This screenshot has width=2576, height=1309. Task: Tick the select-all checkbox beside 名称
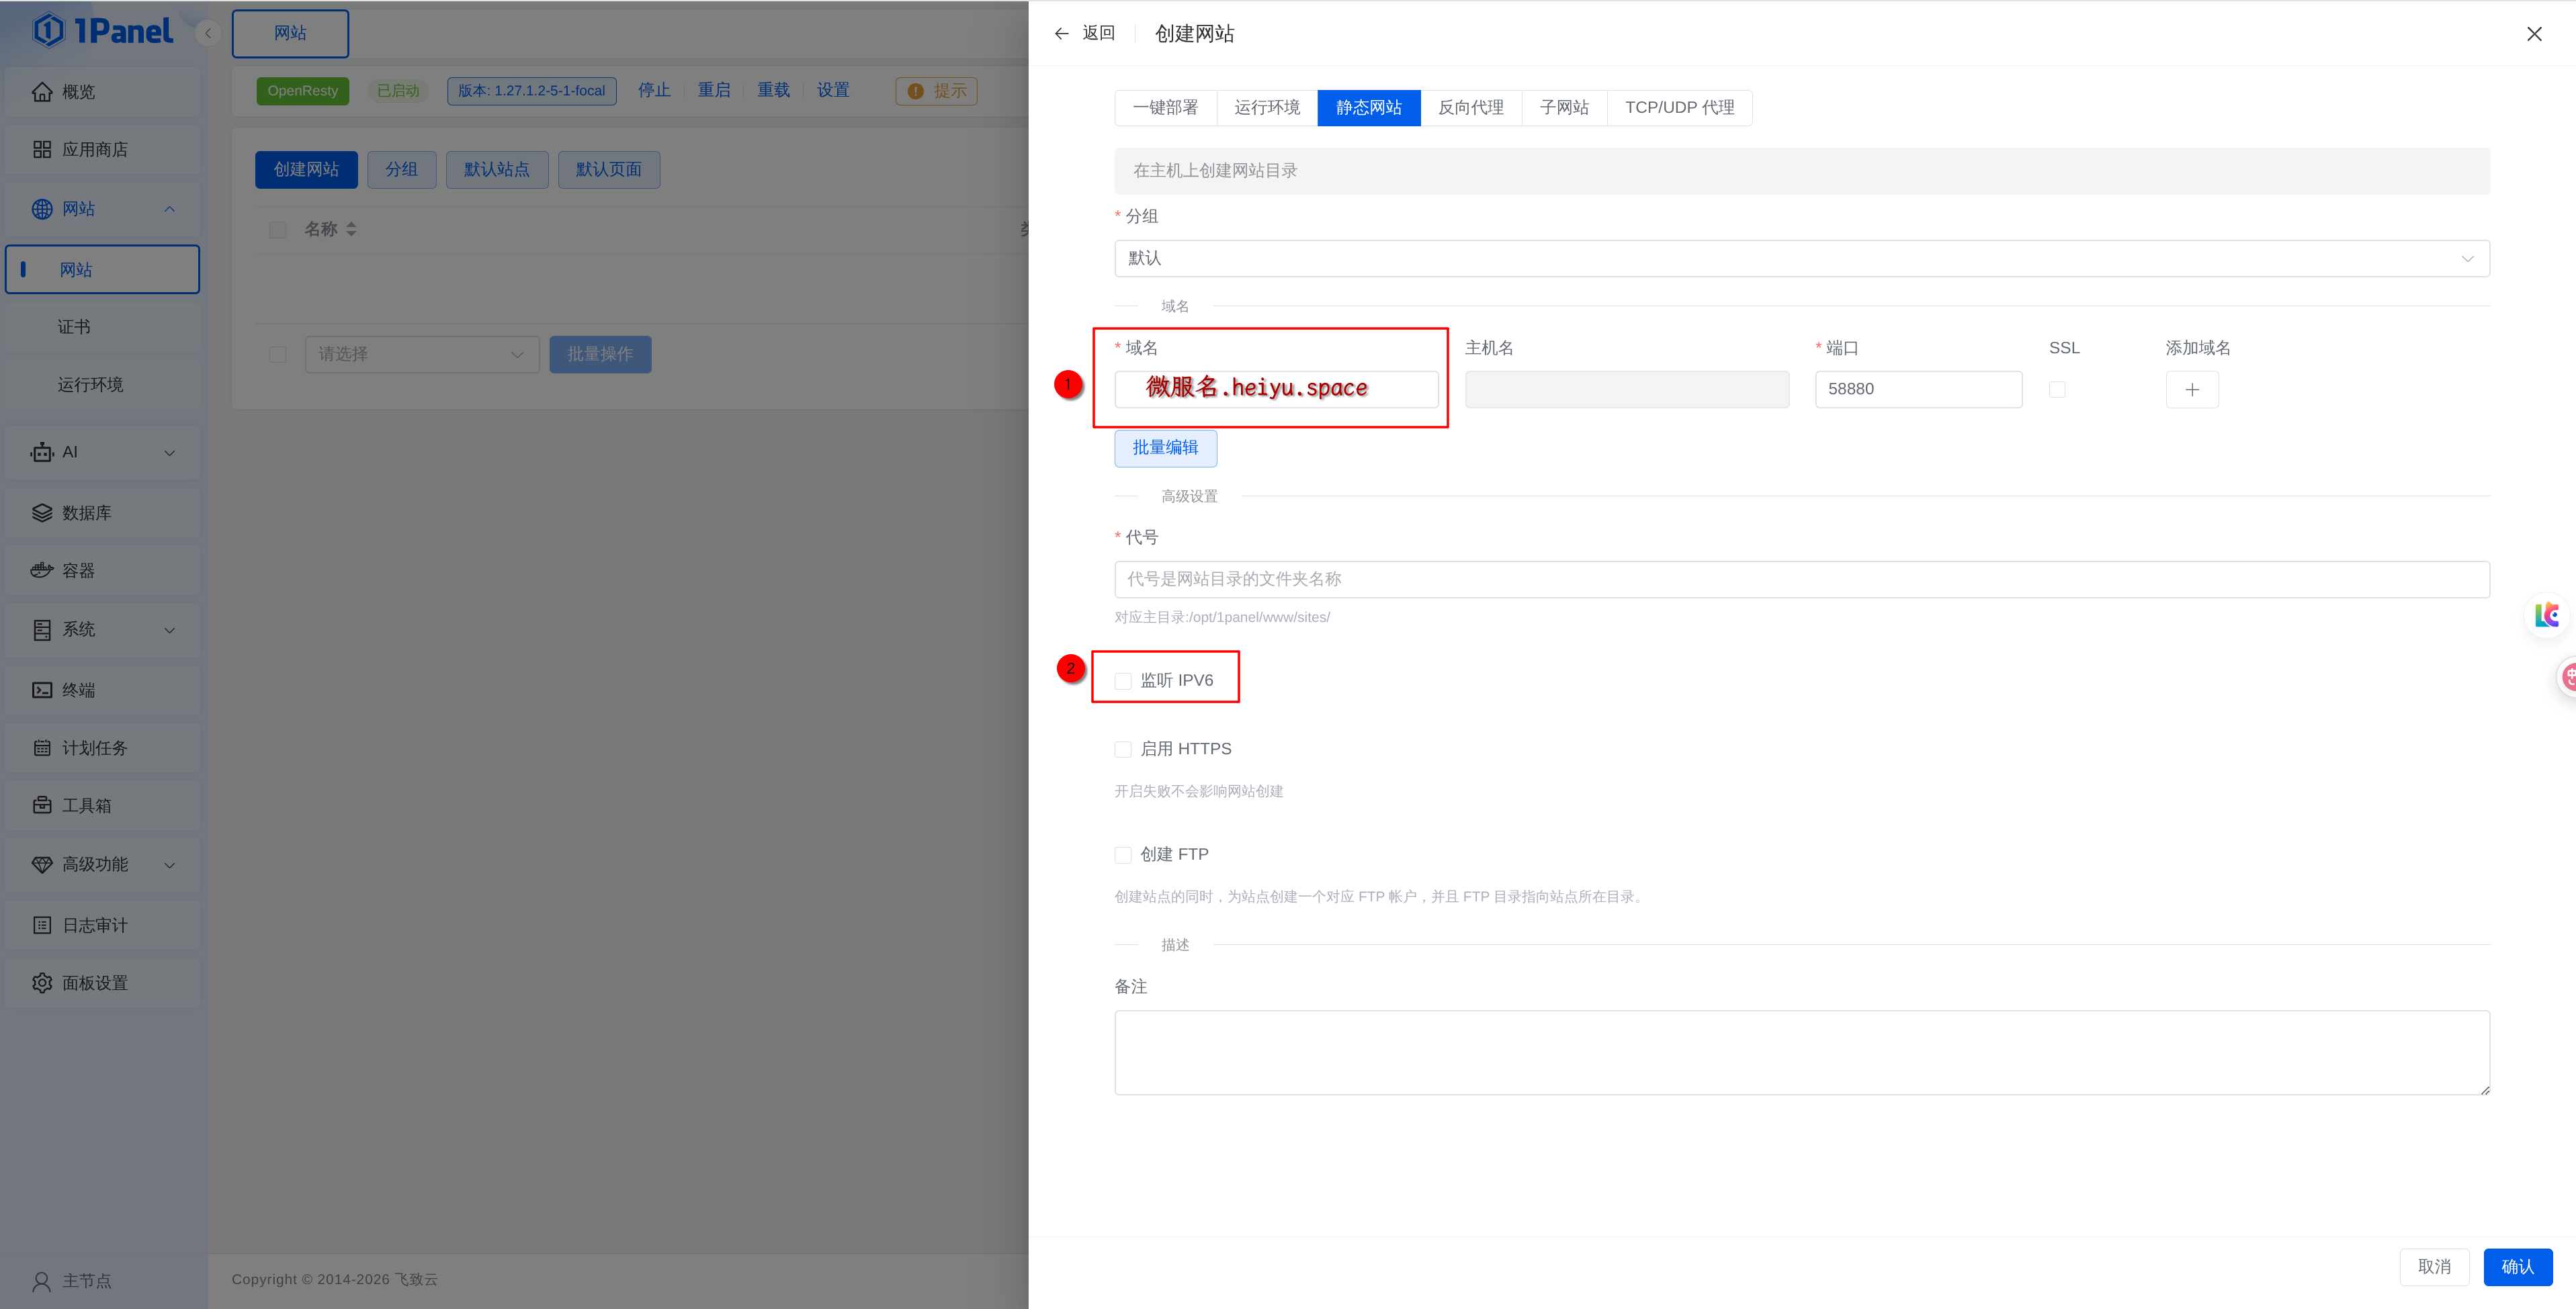coord(278,230)
